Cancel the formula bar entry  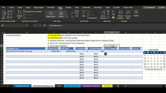(x=35, y=25)
